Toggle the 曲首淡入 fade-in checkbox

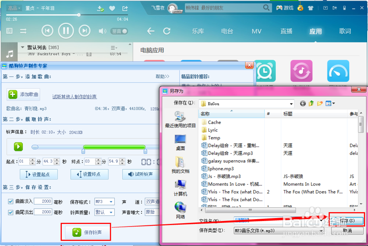tap(11, 201)
